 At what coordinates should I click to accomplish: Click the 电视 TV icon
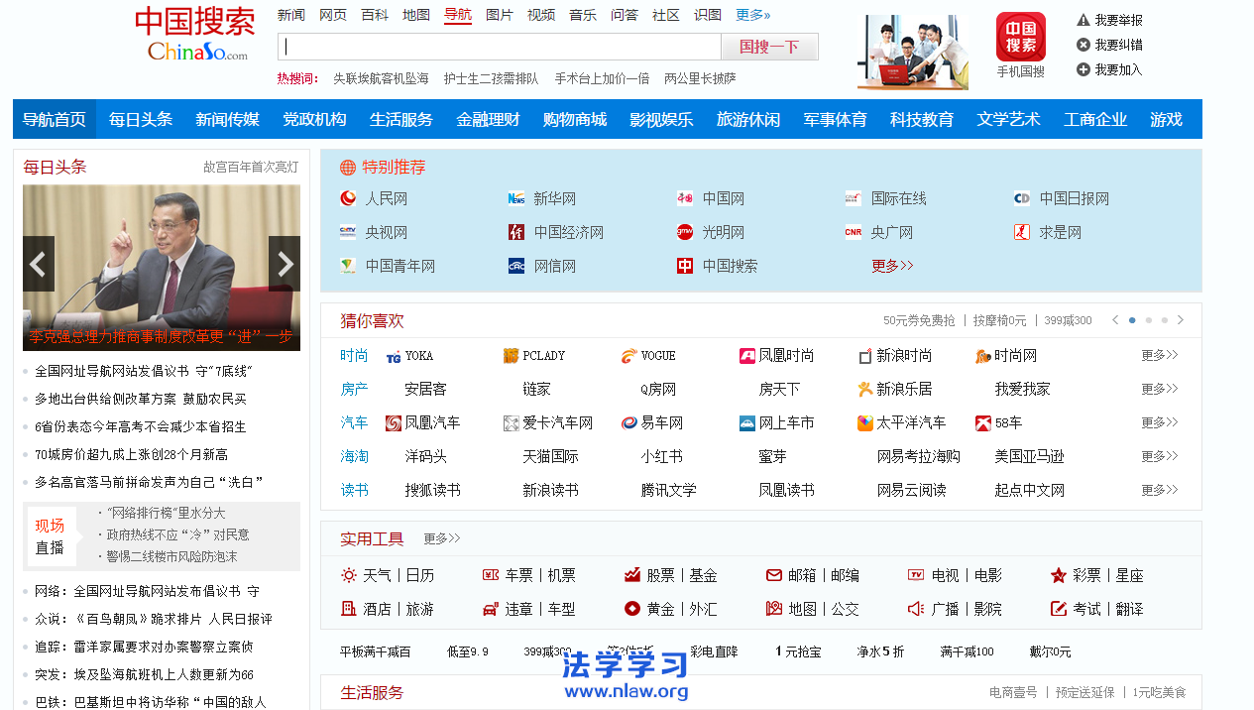pos(916,575)
